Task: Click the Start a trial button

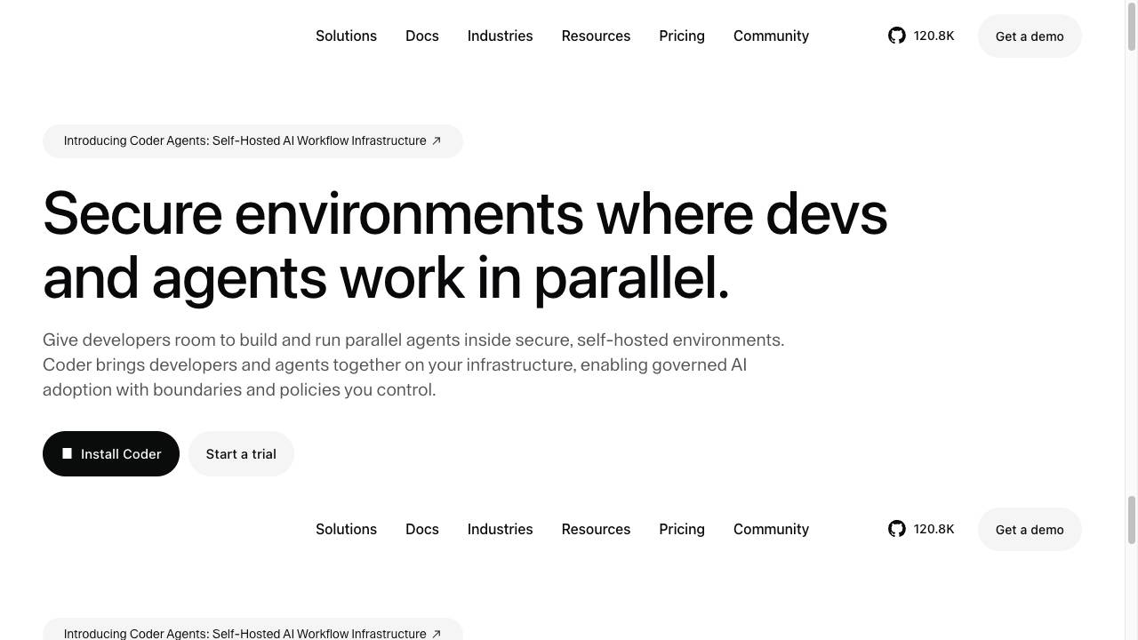Action: pos(241,453)
